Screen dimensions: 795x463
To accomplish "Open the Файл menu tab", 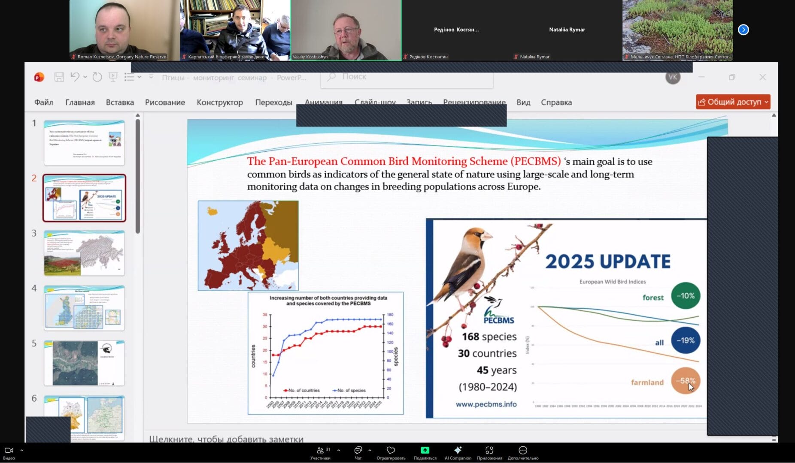I will coord(43,102).
